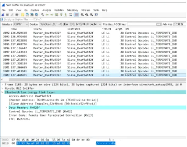Screen dimensions: 187x147
Task: Select packet row number 3102
Action: tap(93, 71)
